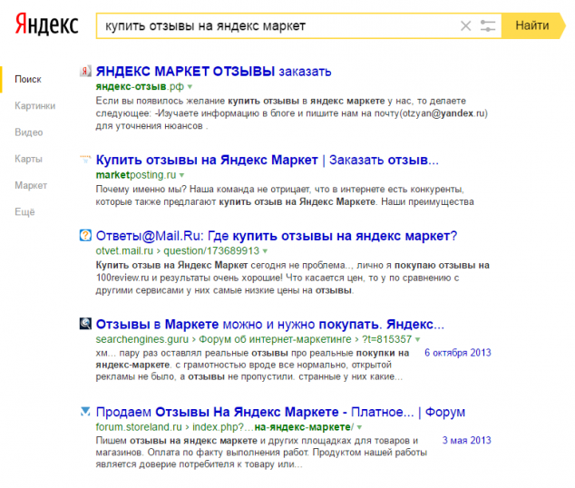Screen dimensions: 575x488
Task: Click snippet mentioning 100review.ru
Action: pos(293,278)
